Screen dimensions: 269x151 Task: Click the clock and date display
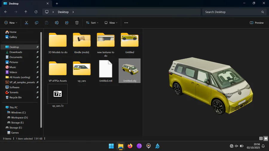(x=253, y=146)
